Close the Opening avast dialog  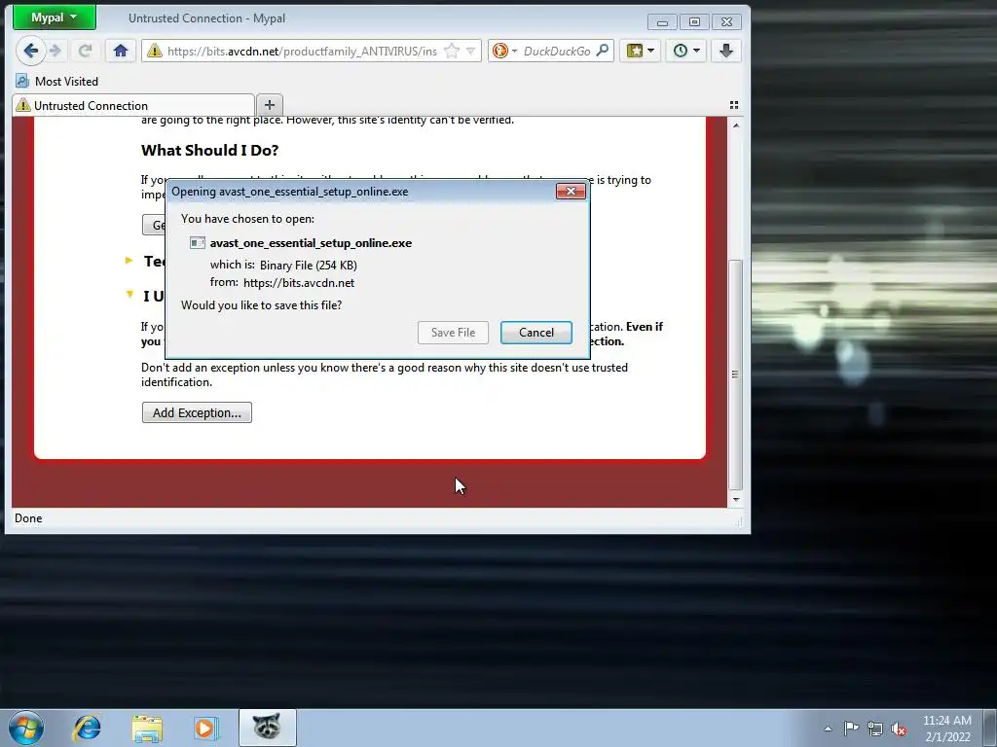571,192
